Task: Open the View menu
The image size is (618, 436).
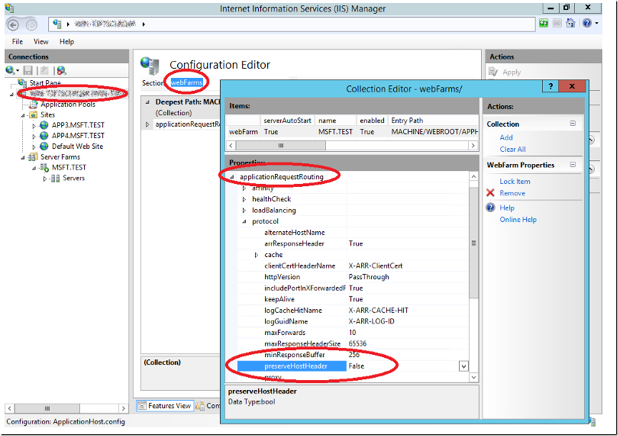Action: pos(41,42)
